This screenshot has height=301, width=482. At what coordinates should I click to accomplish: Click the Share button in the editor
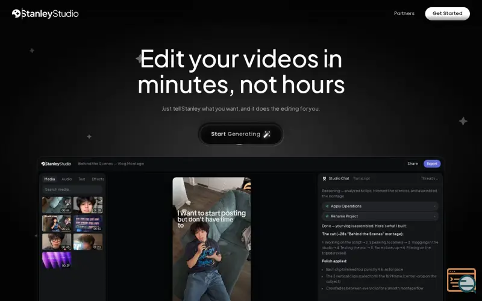click(x=413, y=164)
